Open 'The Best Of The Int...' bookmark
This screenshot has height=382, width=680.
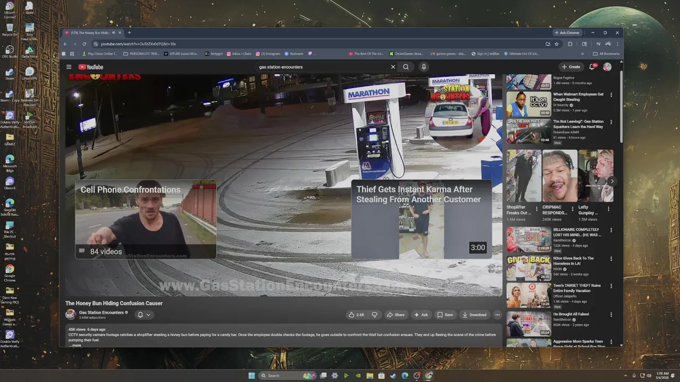click(366, 54)
